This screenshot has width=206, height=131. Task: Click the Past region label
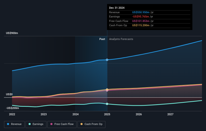[102, 39]
